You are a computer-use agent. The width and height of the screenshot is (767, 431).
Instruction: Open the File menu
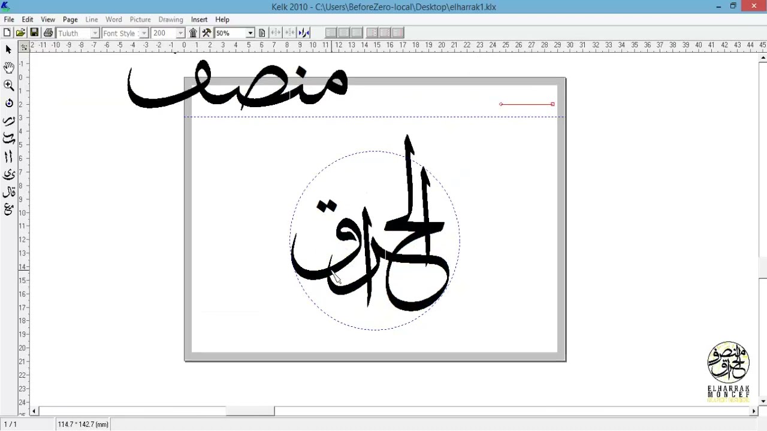point(9,19)
